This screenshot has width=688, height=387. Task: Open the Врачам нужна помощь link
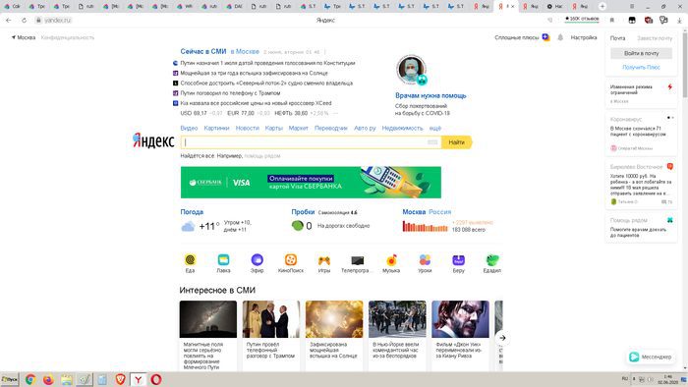point(430,95)
